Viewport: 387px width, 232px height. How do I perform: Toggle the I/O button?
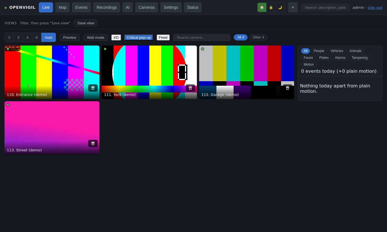[116, 37]
